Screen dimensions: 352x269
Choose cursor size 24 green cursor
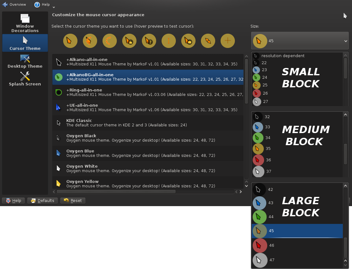point(297,77)
